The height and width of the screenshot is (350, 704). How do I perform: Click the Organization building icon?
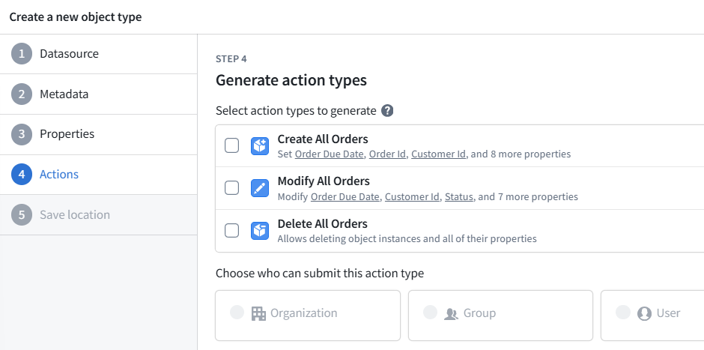click(258, 313)
